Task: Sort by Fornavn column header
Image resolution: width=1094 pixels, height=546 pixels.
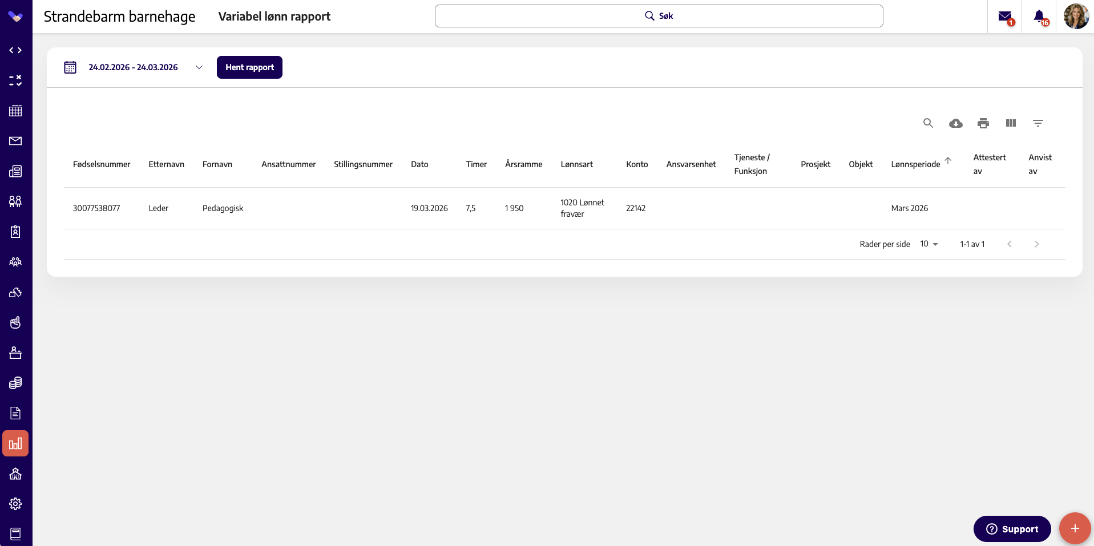Action: (217, 164)
